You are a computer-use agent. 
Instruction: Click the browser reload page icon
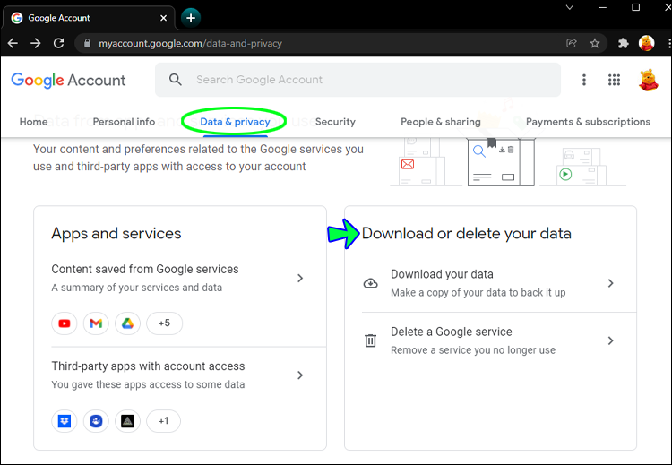click(x=59, y=43)
